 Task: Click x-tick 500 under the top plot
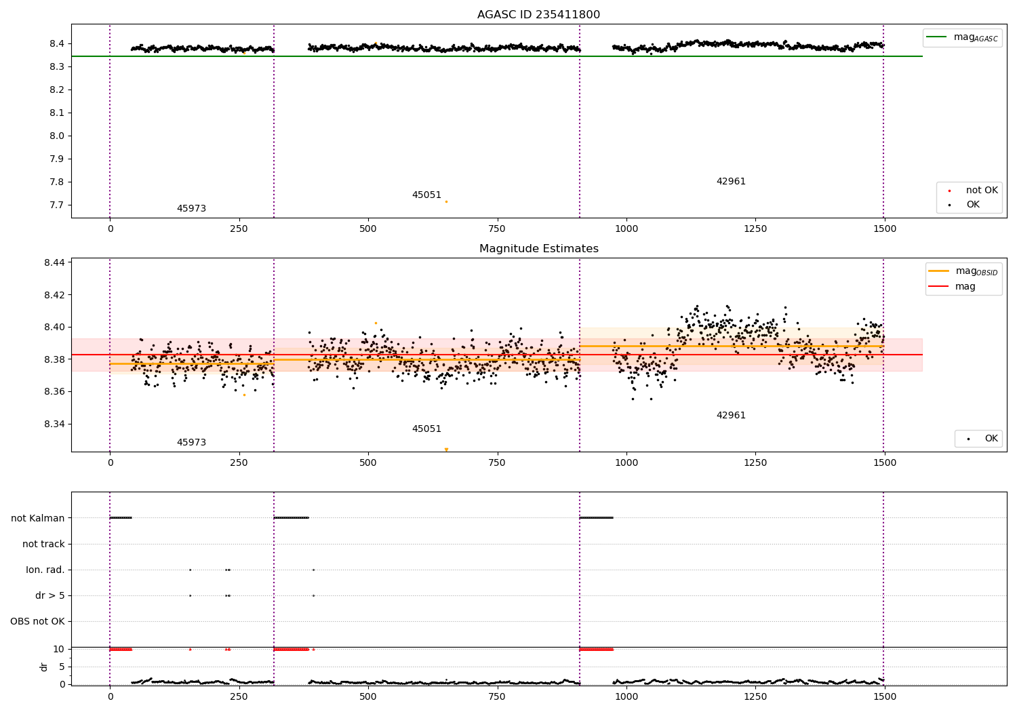[x=368, y=229]
